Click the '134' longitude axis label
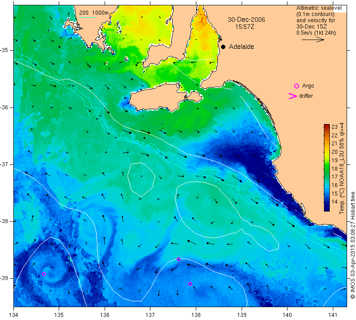Screen dimensions: 356x320 coord(14,315)
